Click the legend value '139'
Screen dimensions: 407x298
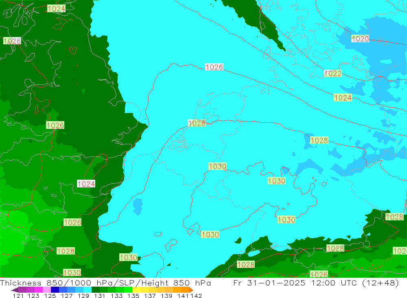(166, 296)
